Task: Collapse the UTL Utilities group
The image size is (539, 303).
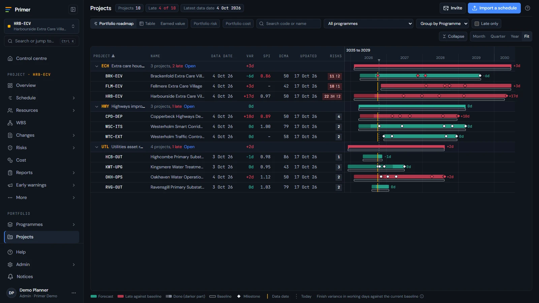Action: pyautogui.click(x=97, y=147)
